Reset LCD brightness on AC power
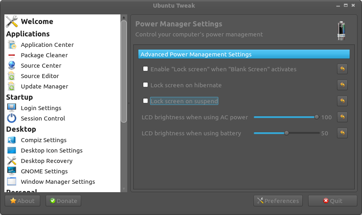Screen dimensions: 362x215 pyautogui.click(x=342, y=117)
